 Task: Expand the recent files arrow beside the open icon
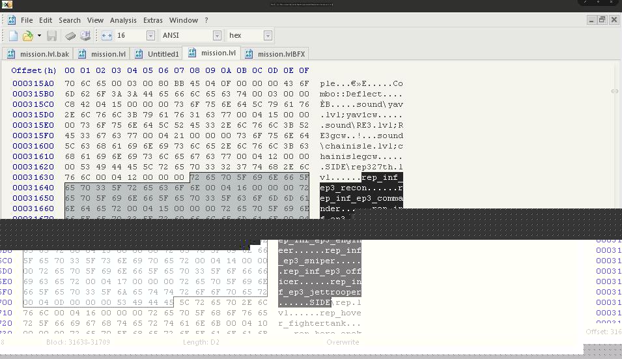click(39, 36)
